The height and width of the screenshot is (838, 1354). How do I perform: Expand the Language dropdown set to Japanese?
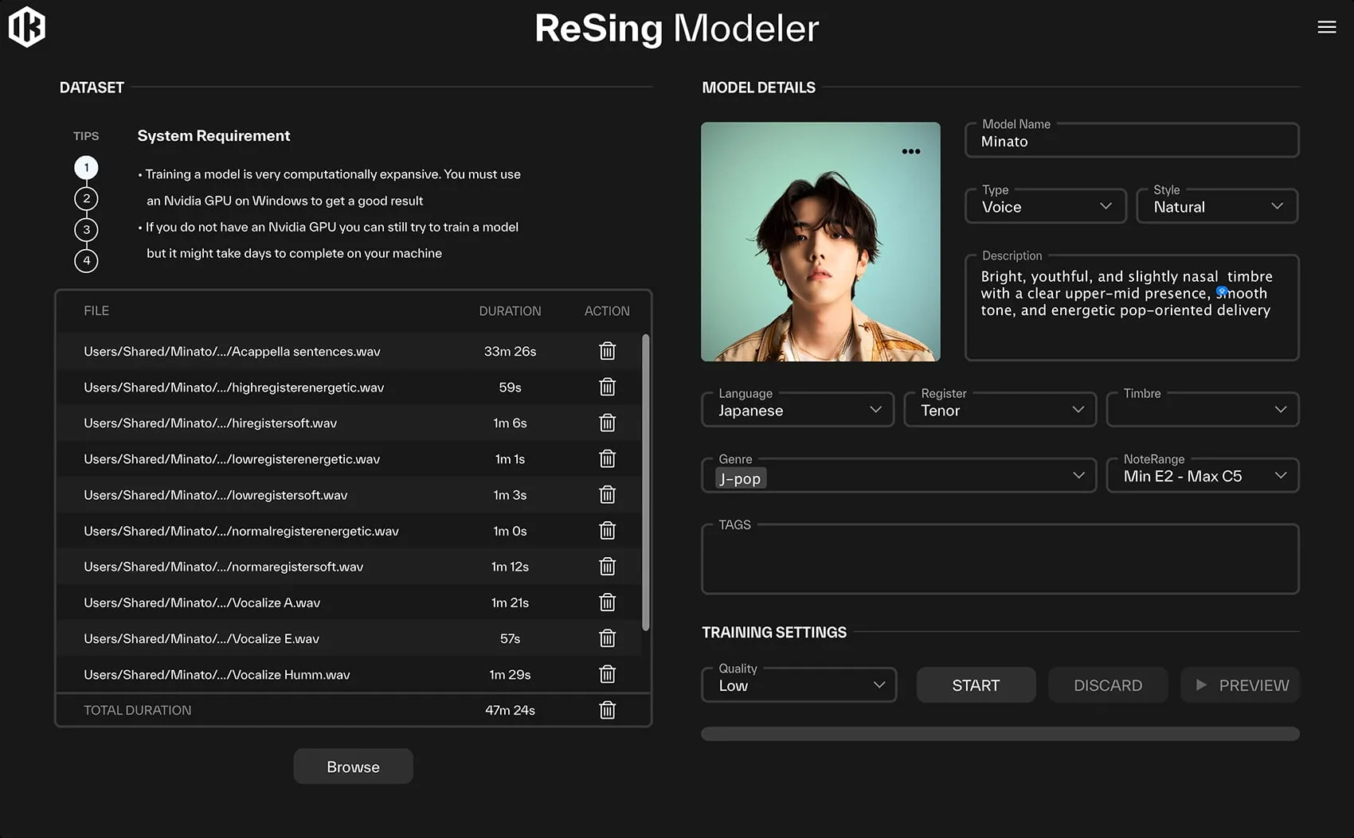(797, 410)
